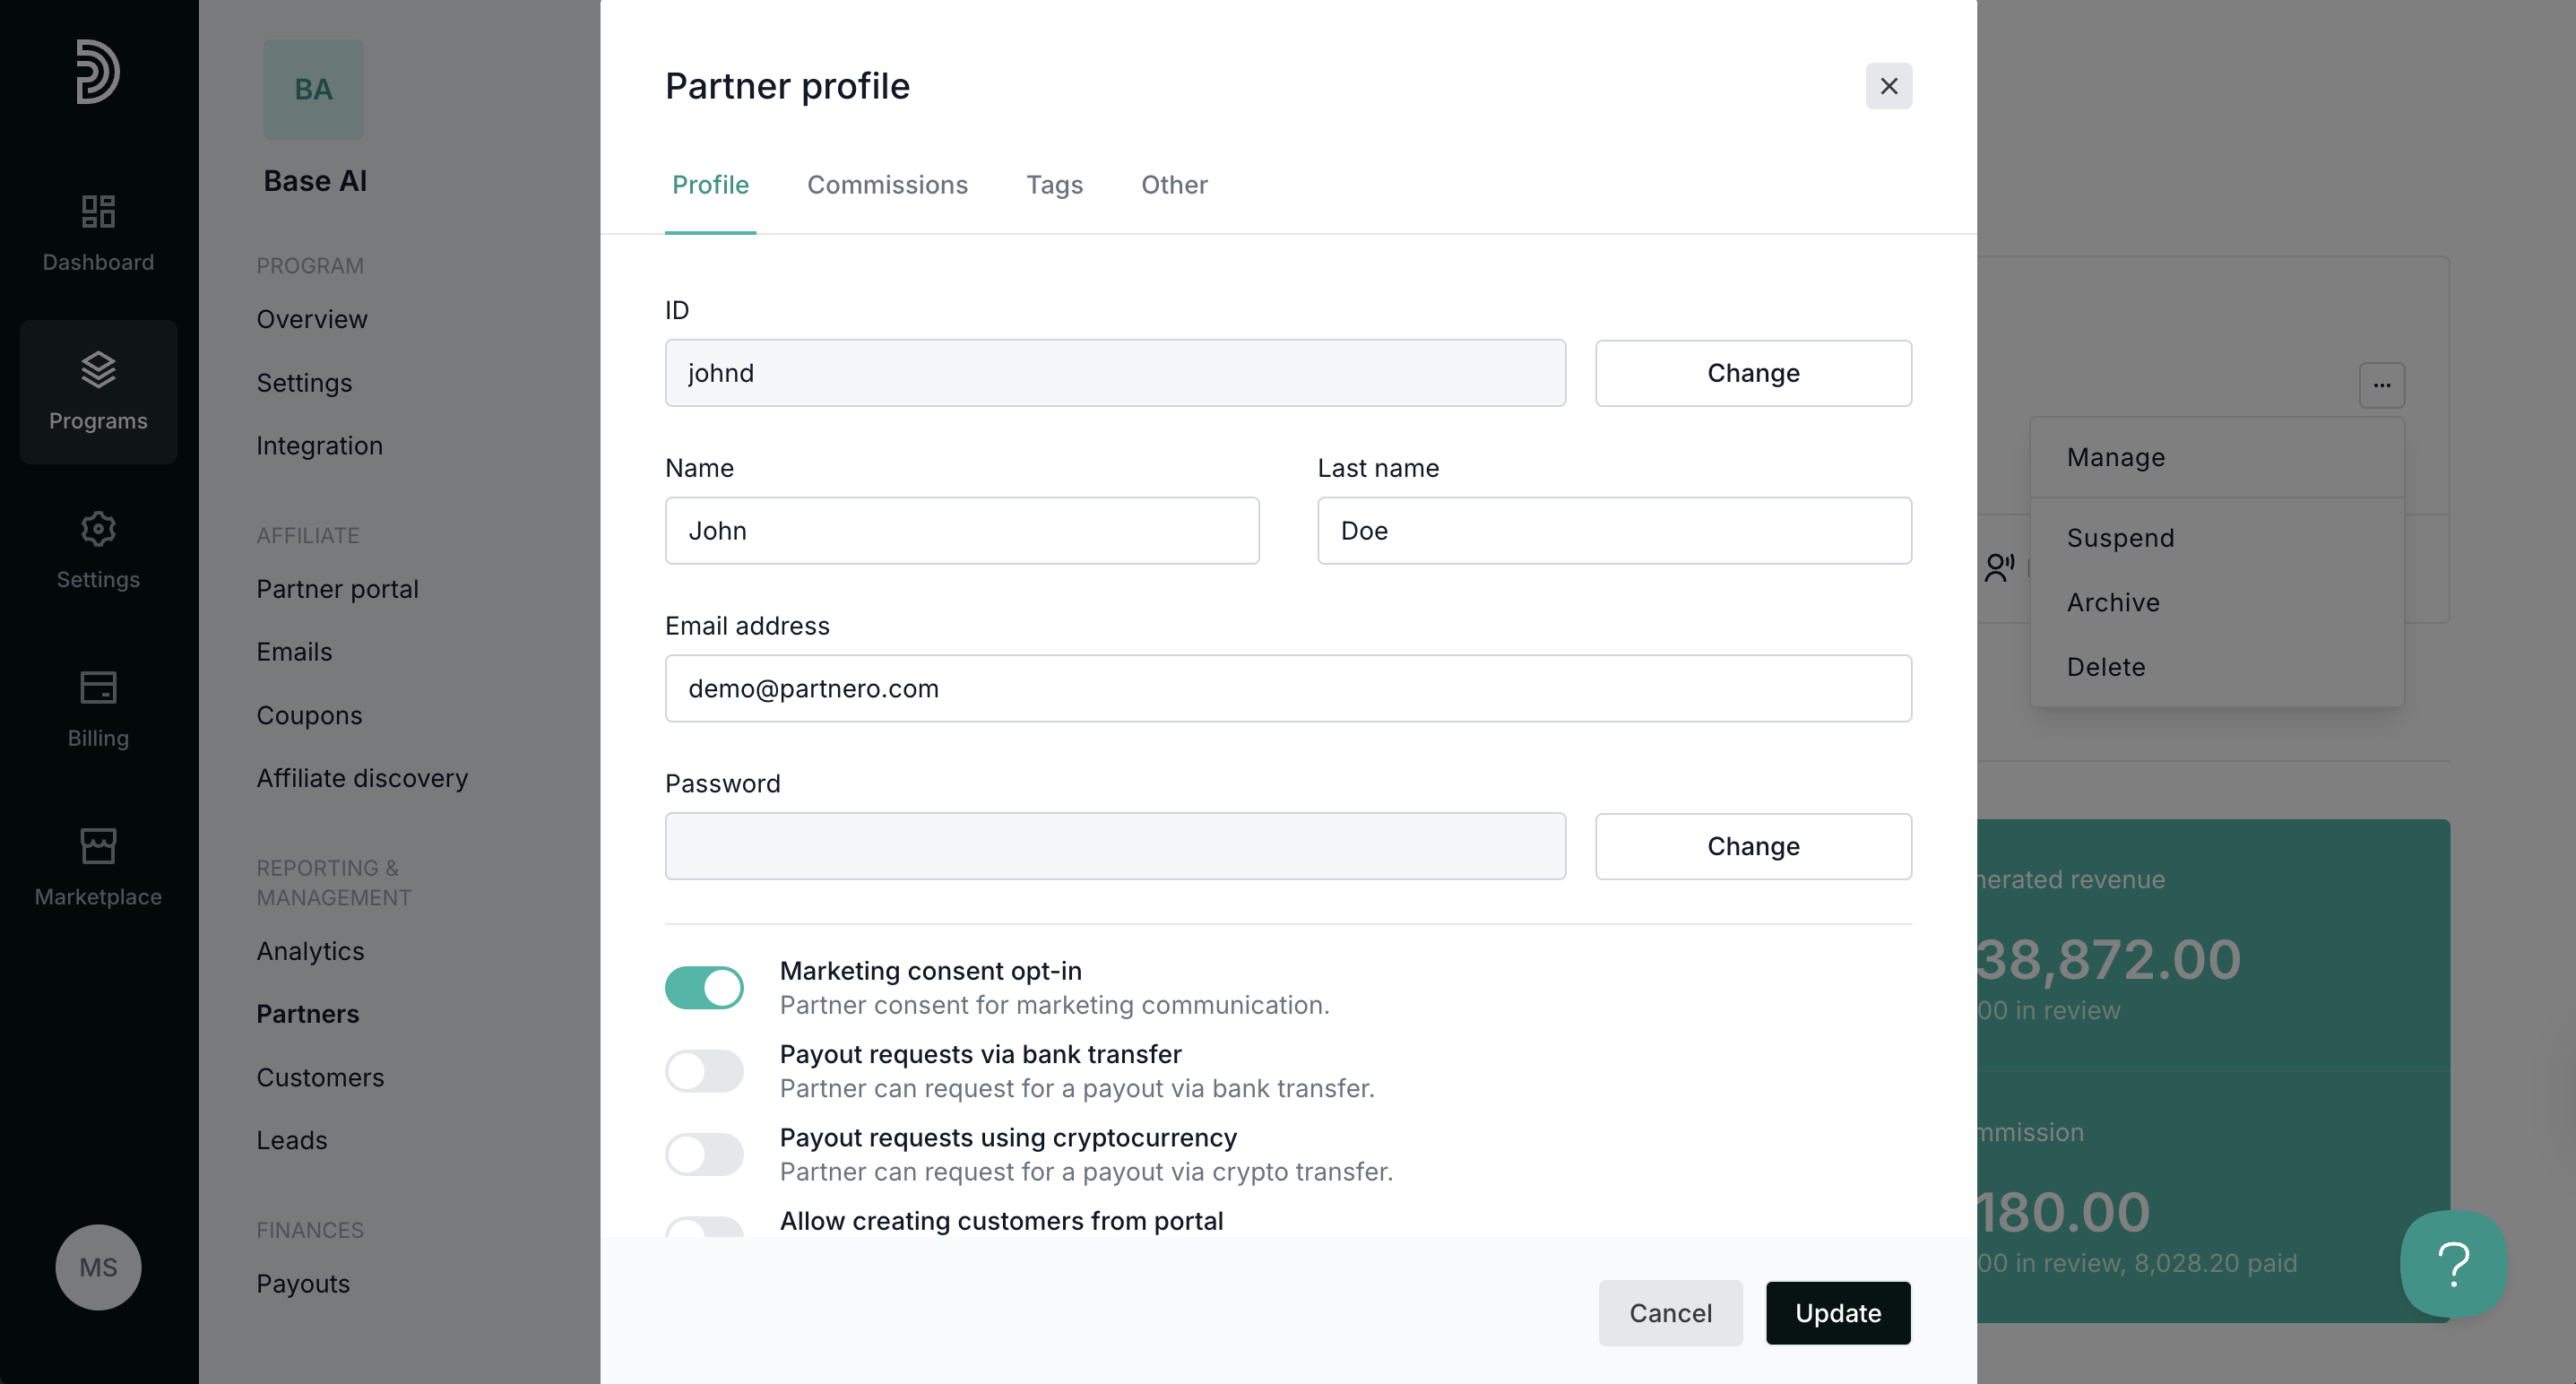
Task: Enable payout requests using cryptocurrency
Action: click(x=704, y=1154)
